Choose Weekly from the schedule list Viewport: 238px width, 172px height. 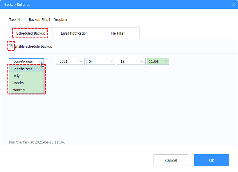tap(26, 83)
